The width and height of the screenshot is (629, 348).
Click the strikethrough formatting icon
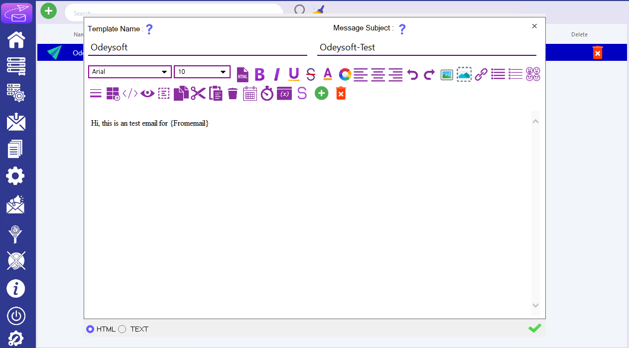[311, 74]
